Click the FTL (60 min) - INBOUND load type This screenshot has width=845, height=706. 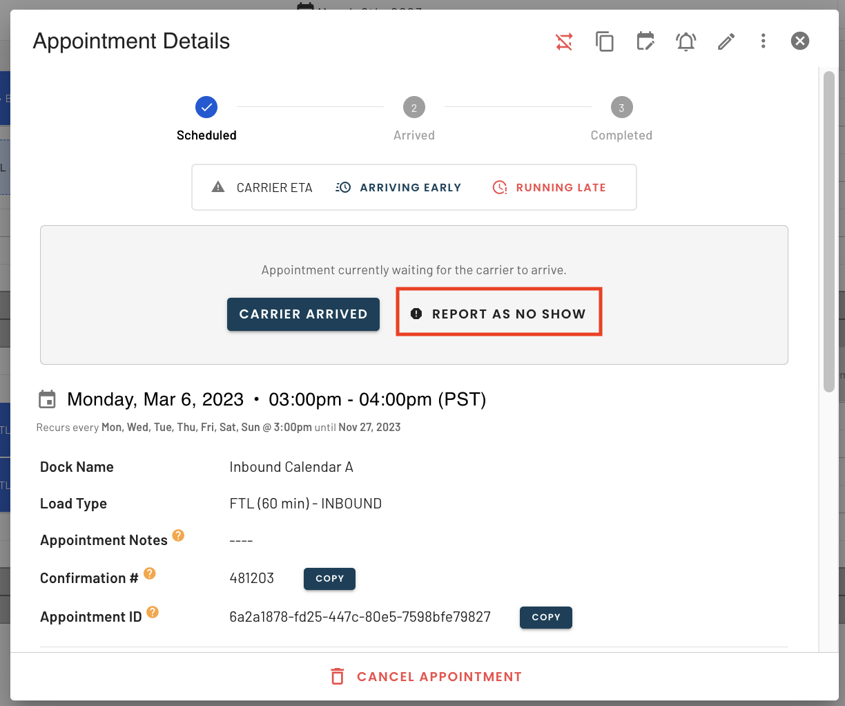tap(305, 504)
